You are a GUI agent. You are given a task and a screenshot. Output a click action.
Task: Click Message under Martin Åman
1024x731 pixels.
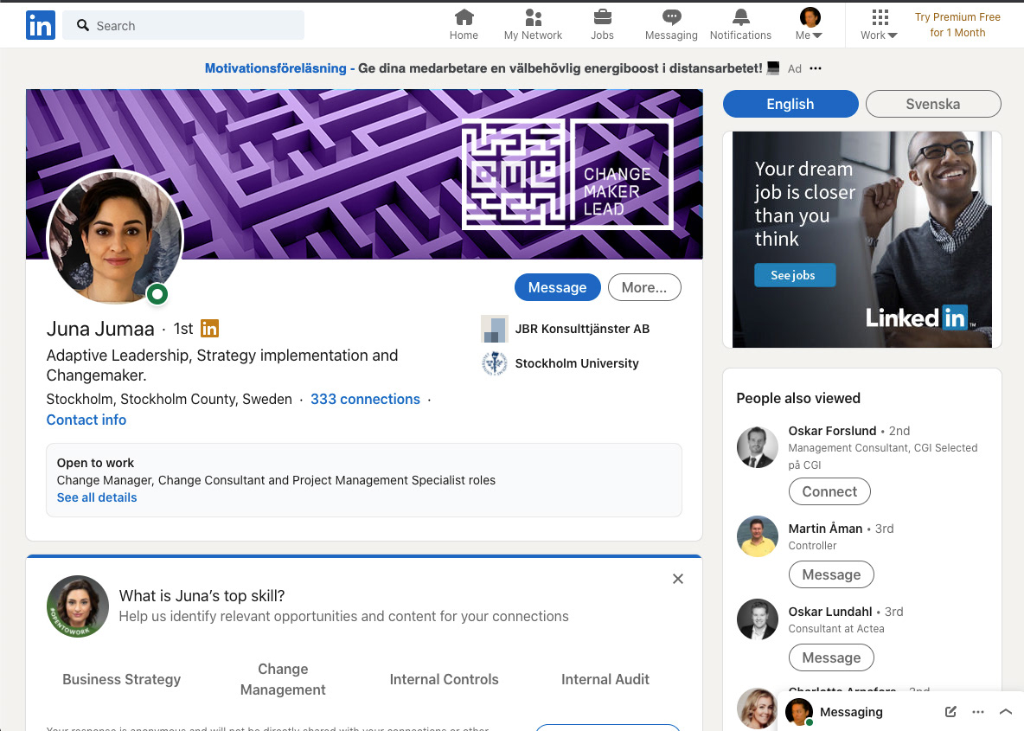point(831,574)
